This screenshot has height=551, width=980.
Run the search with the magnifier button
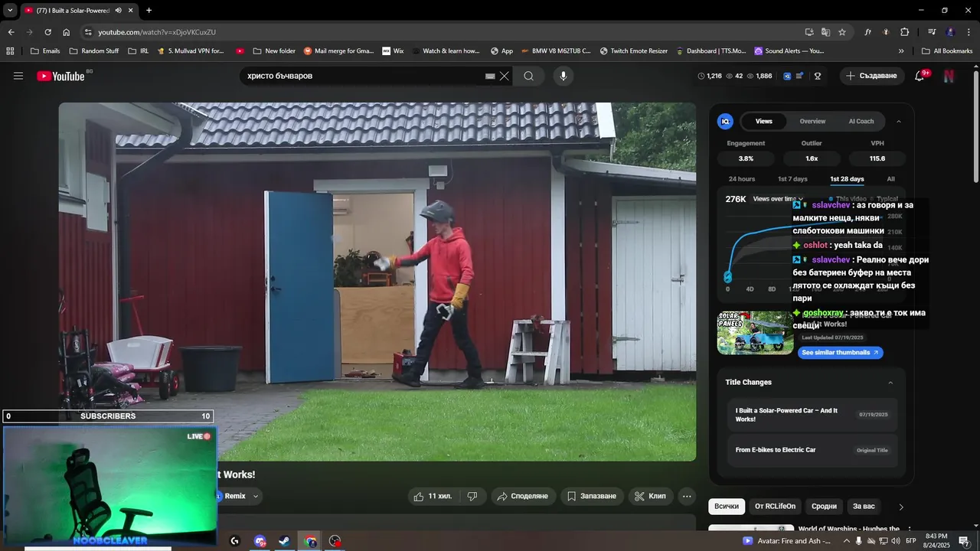pos(529,76)
